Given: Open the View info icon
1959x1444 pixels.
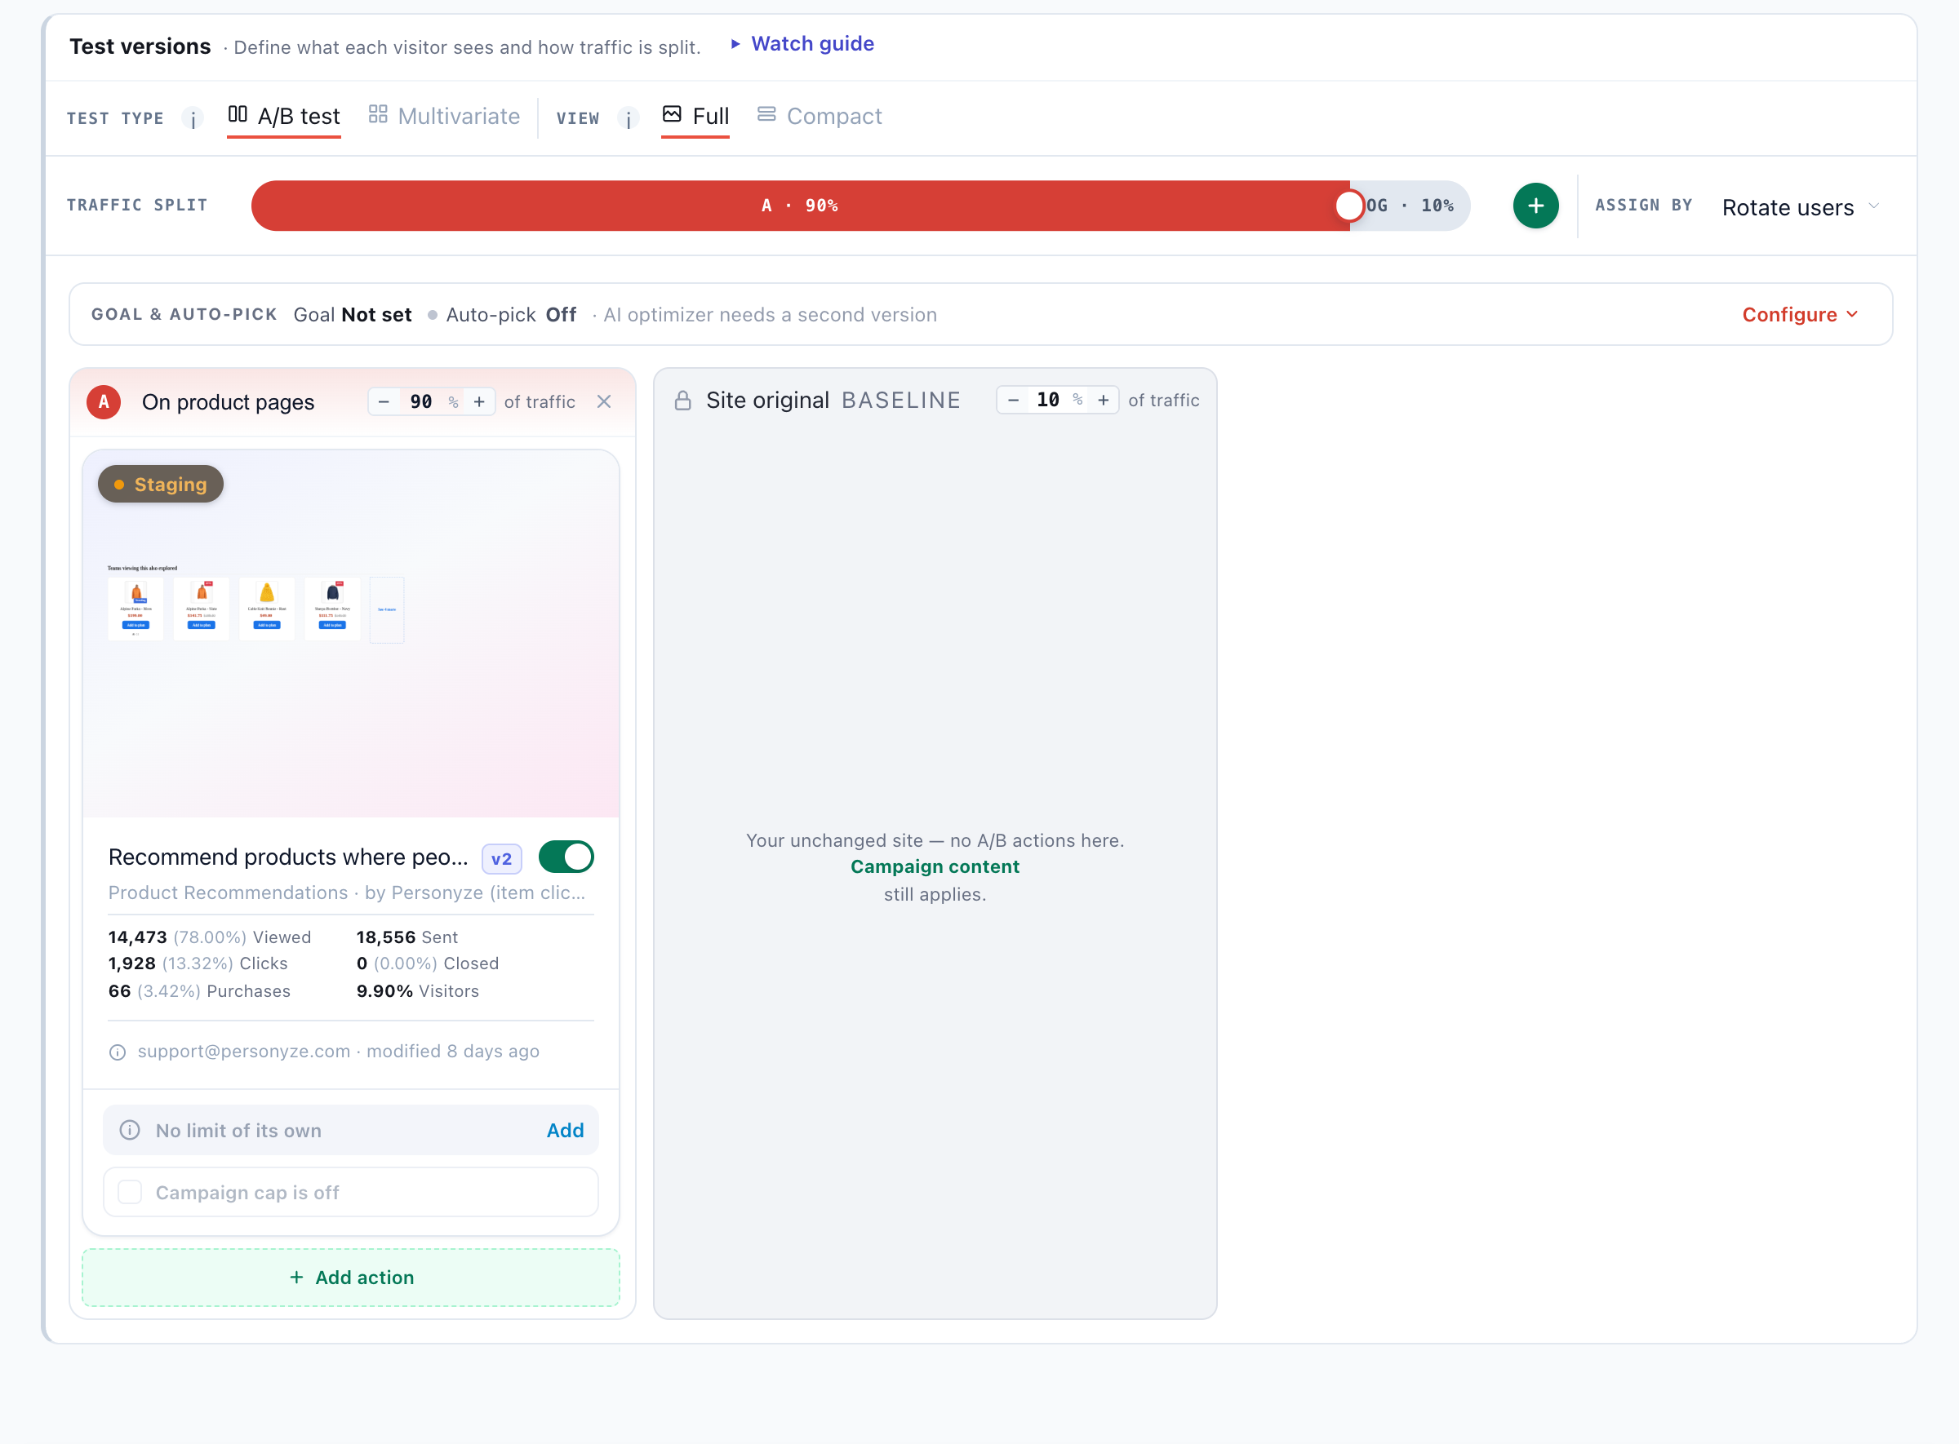Looking at the screenshot, I should [628, 118].
